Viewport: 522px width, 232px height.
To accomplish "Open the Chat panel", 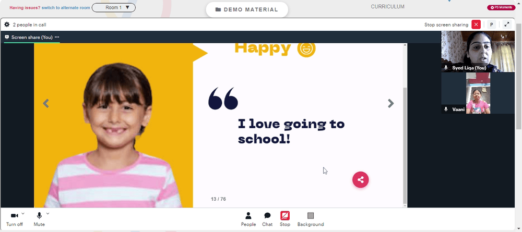I will click(267, 219).
